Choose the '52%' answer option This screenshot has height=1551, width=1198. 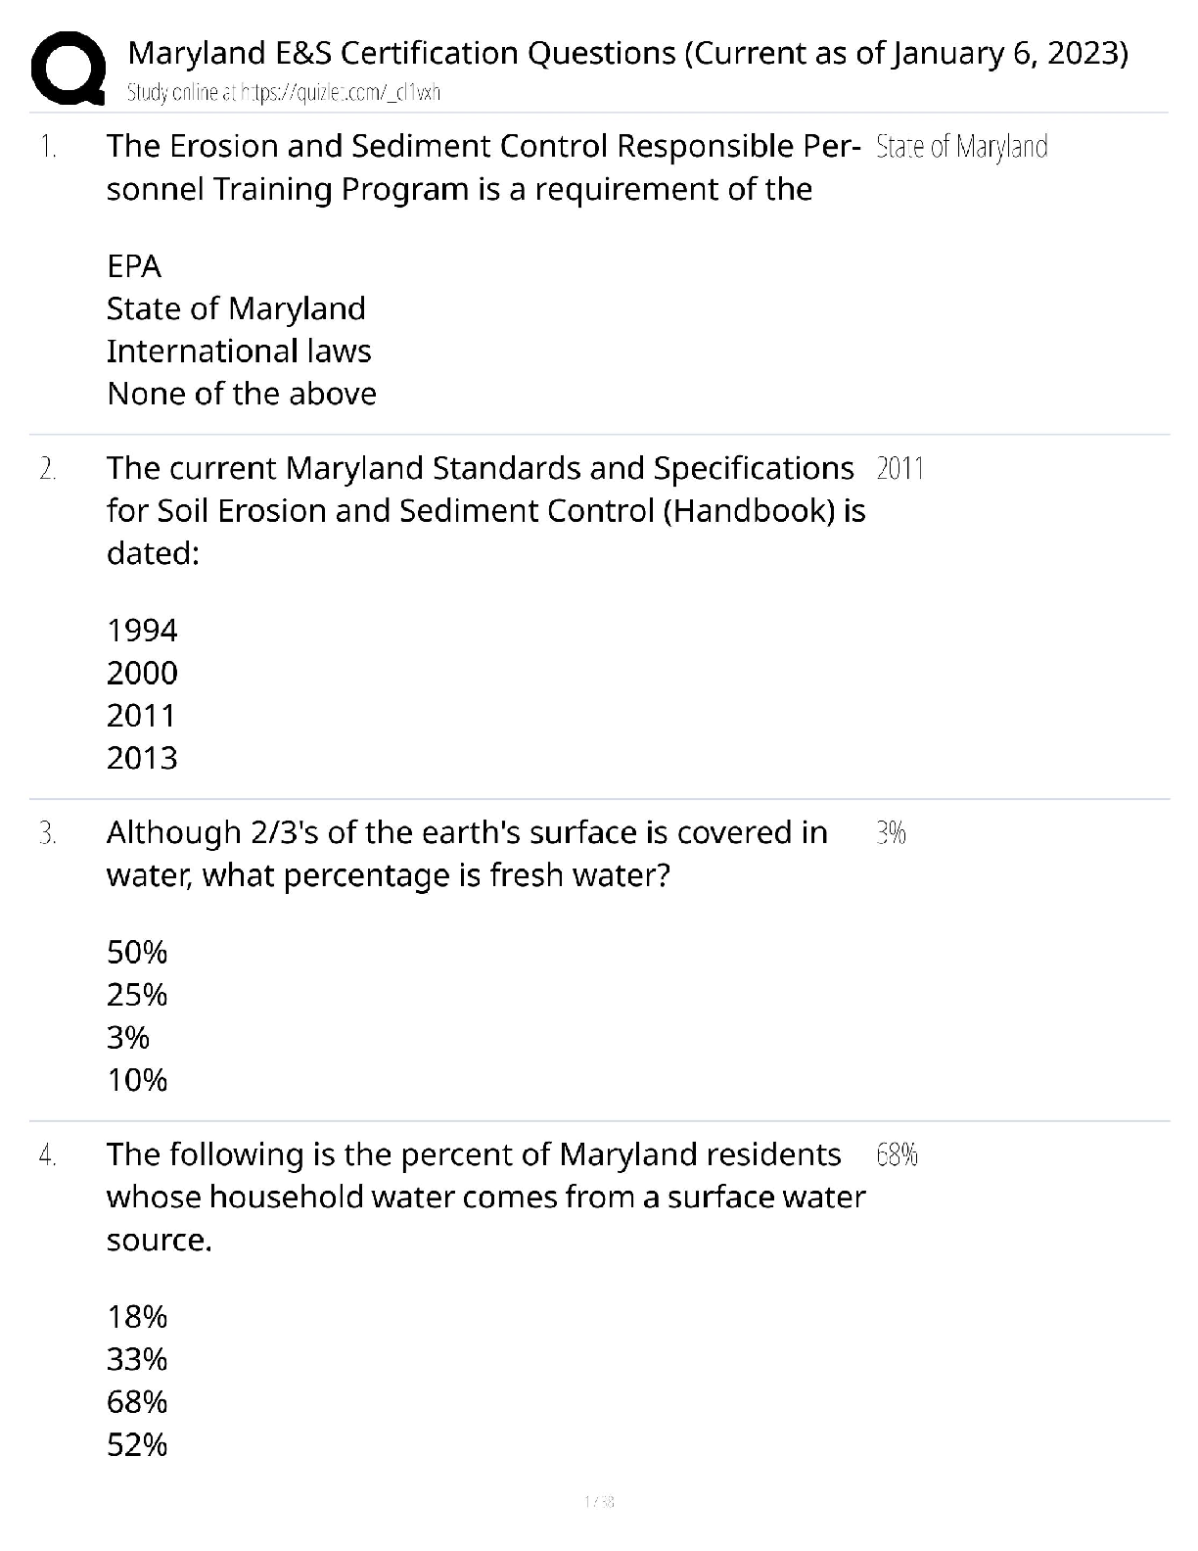(x=137, y=1444)
